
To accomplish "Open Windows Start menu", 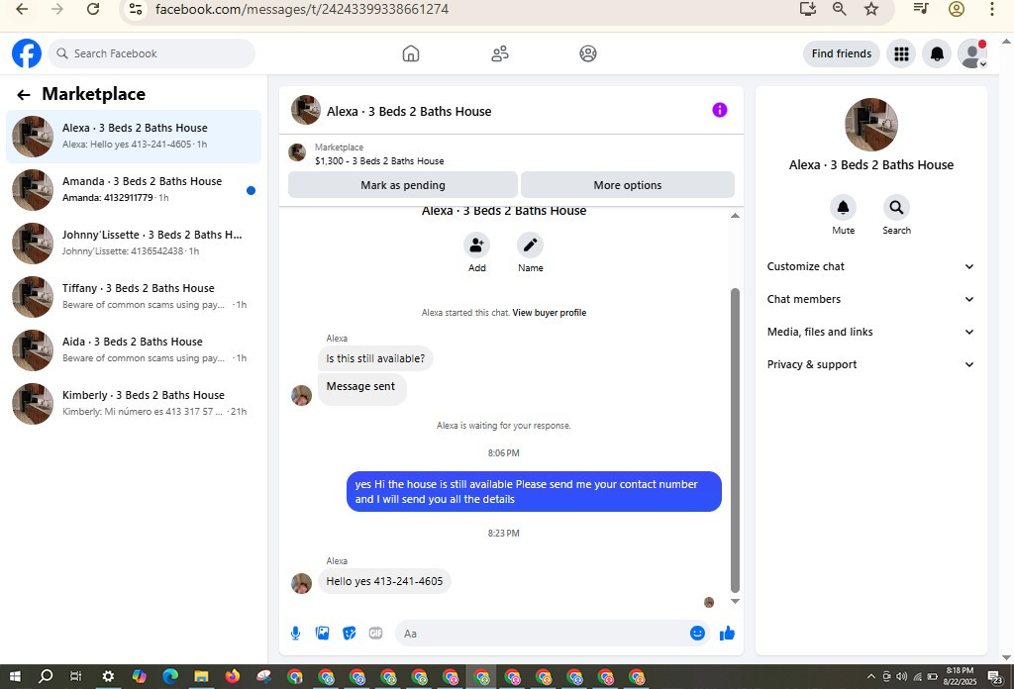I will pyautogui.click(x=14, y=677).
